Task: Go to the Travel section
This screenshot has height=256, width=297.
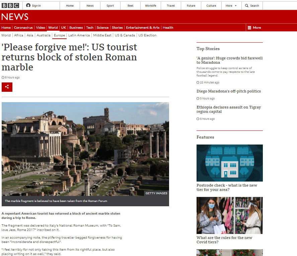Action: (171, 6)
